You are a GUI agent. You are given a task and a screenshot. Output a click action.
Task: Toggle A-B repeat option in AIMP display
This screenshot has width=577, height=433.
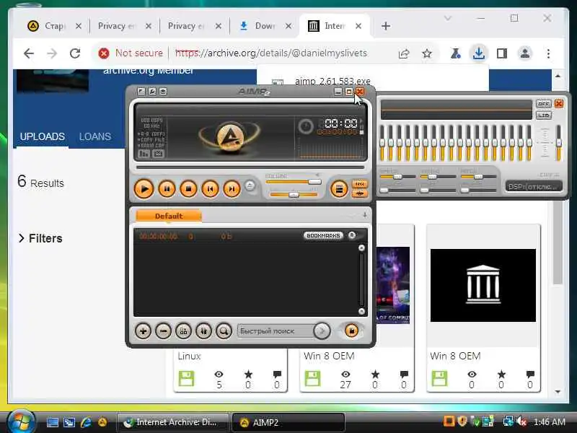[151, 134]
